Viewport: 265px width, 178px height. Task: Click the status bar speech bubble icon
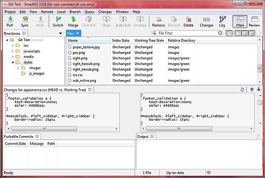[209, 173]
